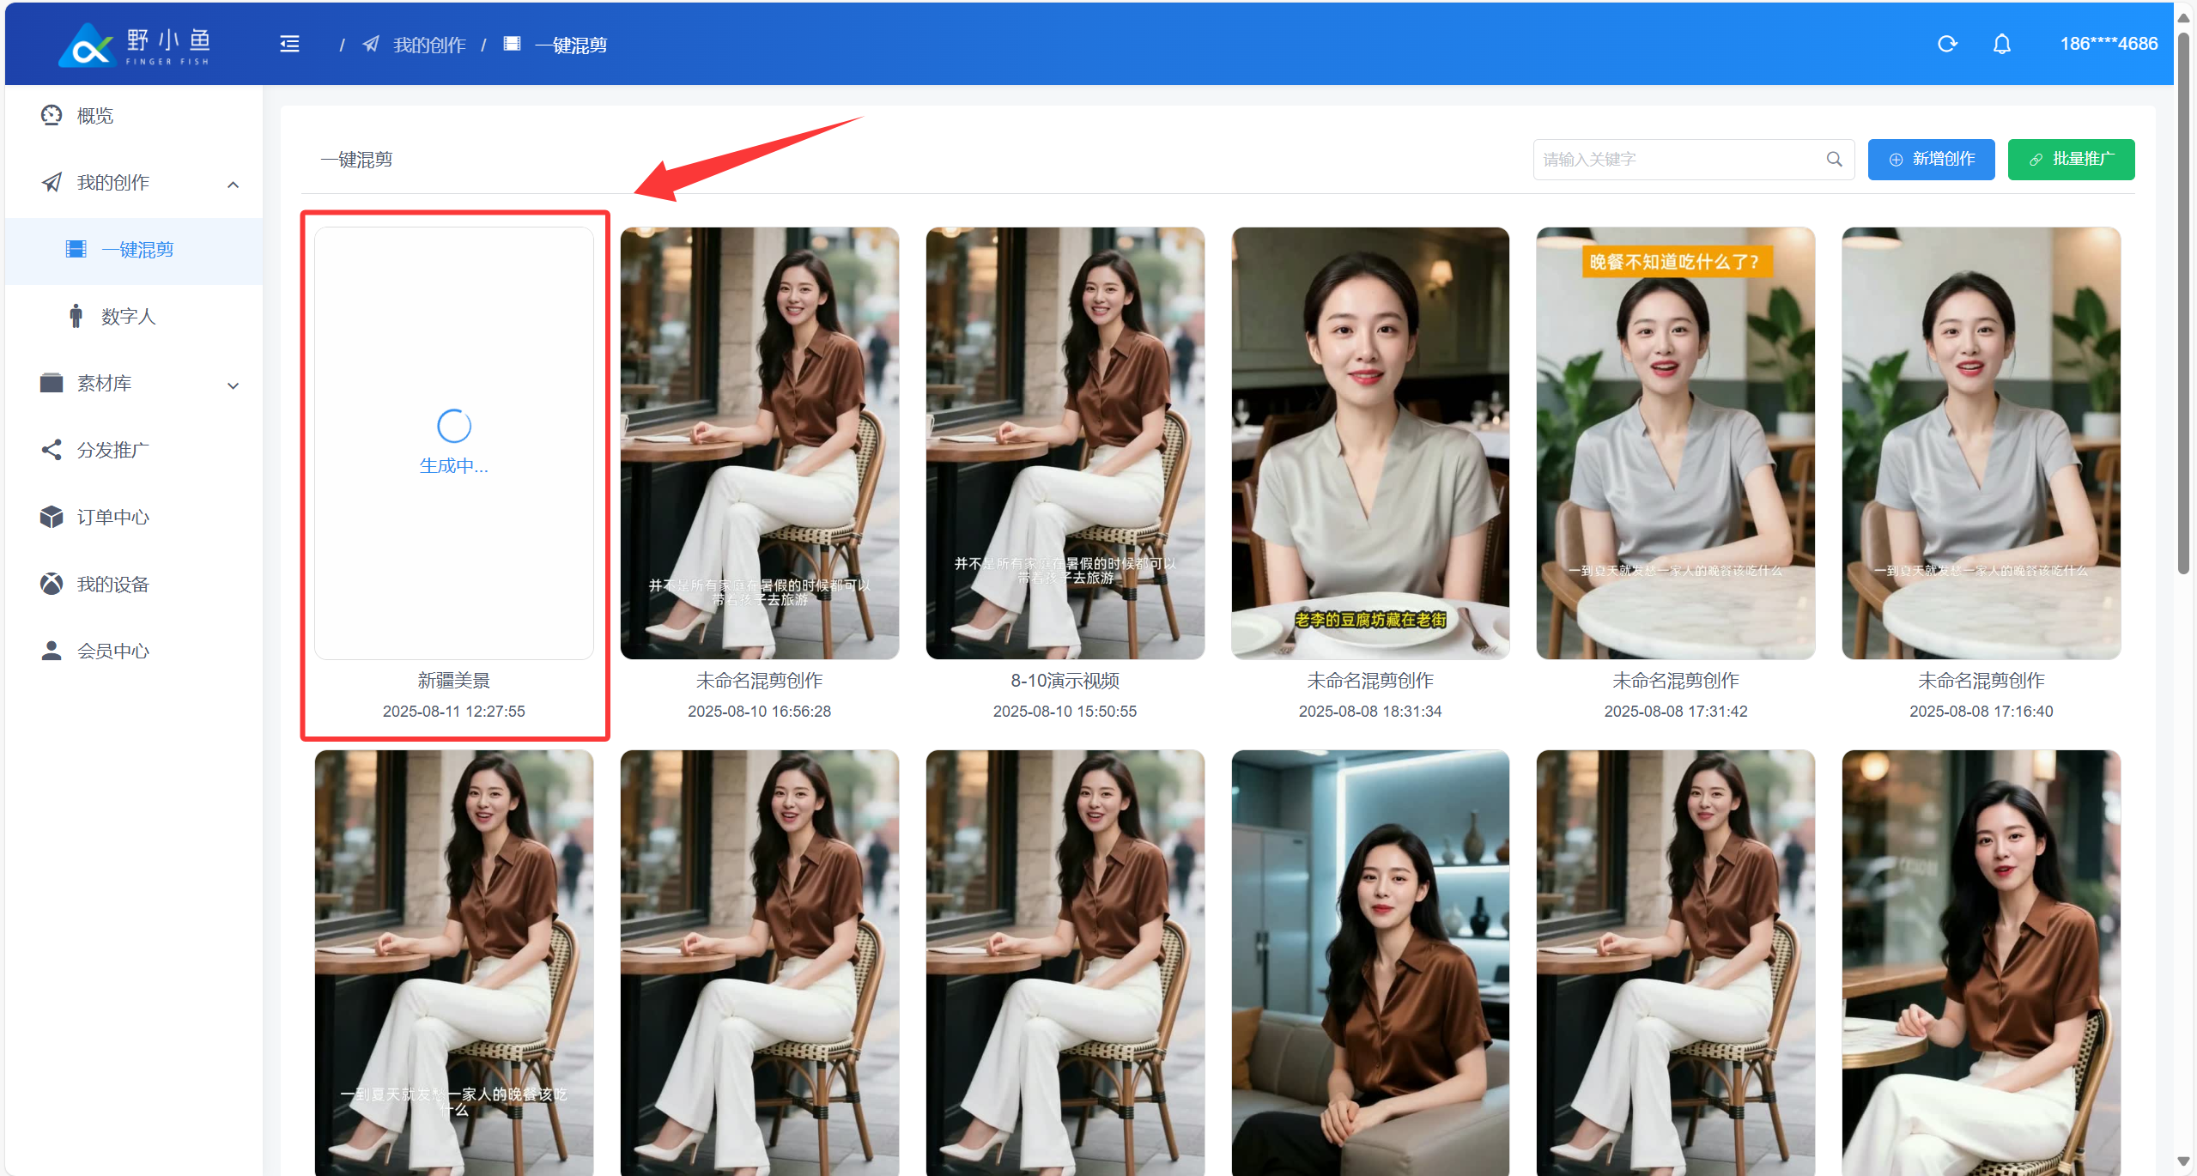Viewport: 2197px width, 1176px height.
Task: Click the refresh icon in top bar
Action: pos(1946,44)
